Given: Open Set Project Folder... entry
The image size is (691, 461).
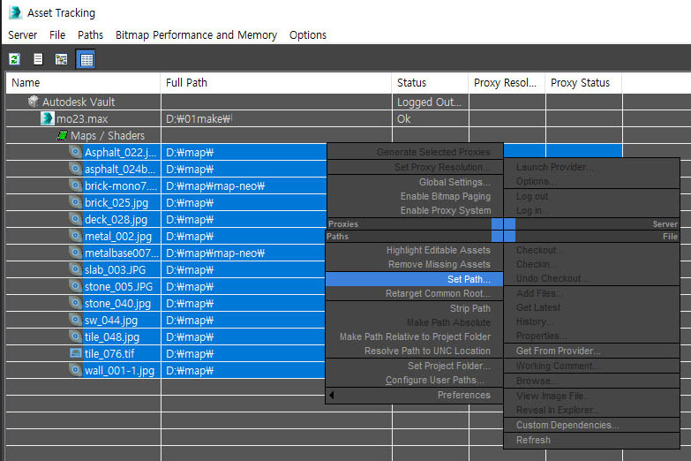Looking at the screenshot, I should pos(414,366).
